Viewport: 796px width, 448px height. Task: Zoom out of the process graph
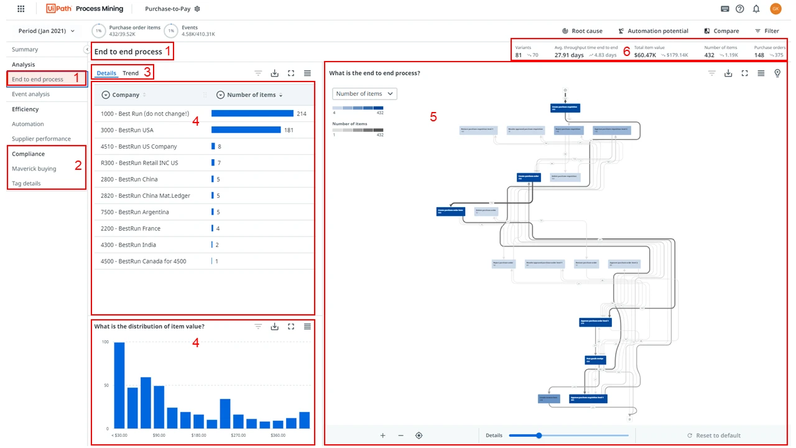point(400,436)
